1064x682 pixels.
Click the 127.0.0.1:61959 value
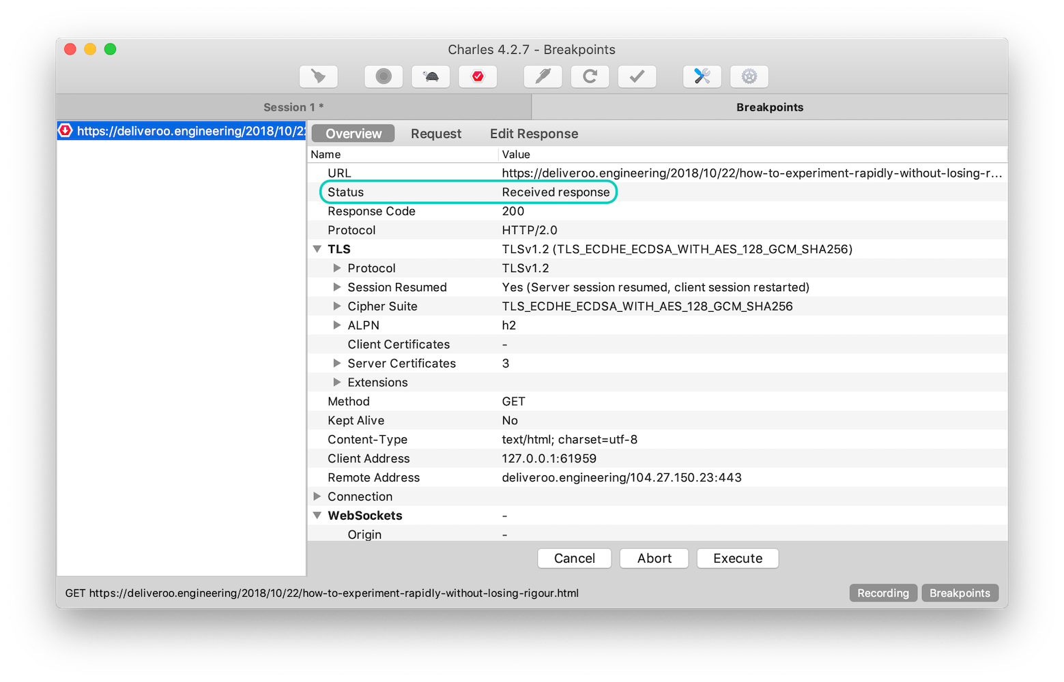tap(549, 459)
